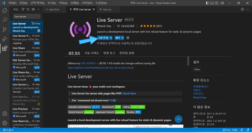Viewport: 252px width, 133px height.
Task: Click the 제거 uninstall button
Action: point(118,38)
